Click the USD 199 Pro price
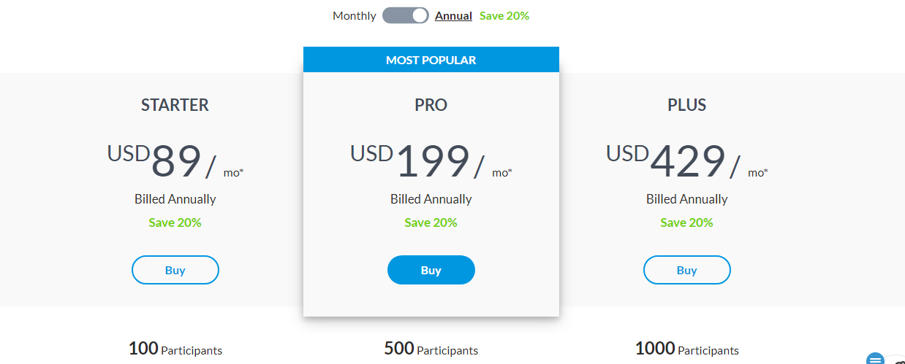This screenshot has height=364, width=905. [x=431, y=162]
